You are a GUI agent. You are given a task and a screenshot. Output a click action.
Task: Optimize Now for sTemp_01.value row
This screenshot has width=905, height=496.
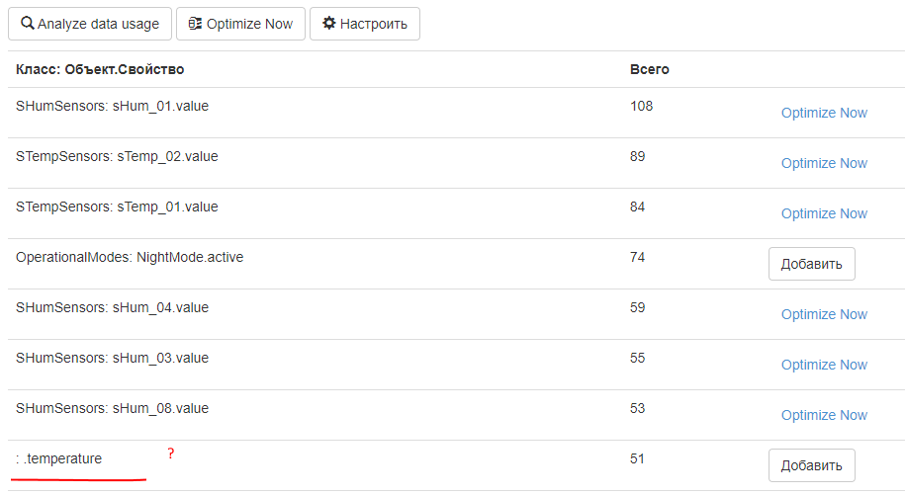824,213
